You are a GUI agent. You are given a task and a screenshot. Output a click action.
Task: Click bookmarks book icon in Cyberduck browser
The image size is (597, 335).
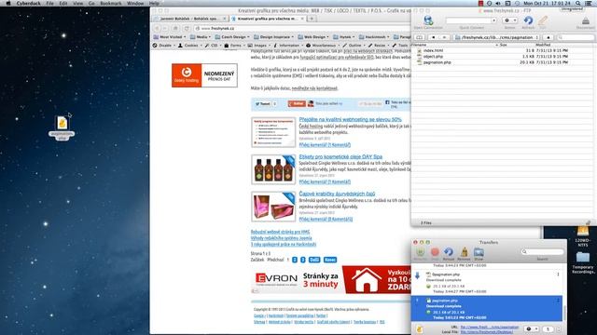click(419, 37)
